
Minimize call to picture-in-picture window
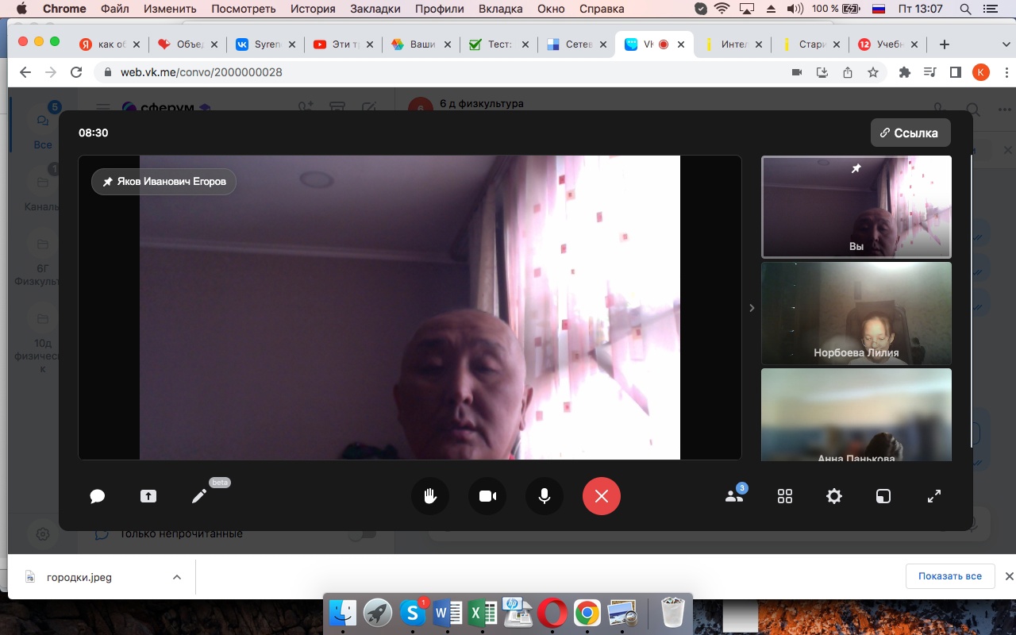(883, 496)
